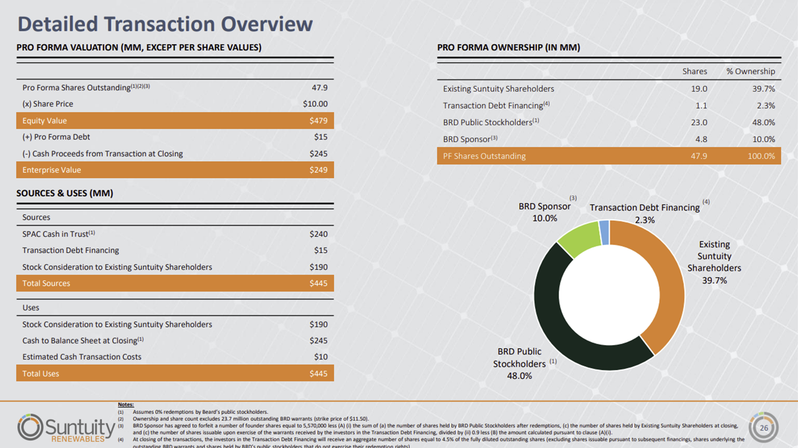The image size is (798, 448).
Task: Click the Estimated Cash Transaction Costs row
Action: coord(175,357)
